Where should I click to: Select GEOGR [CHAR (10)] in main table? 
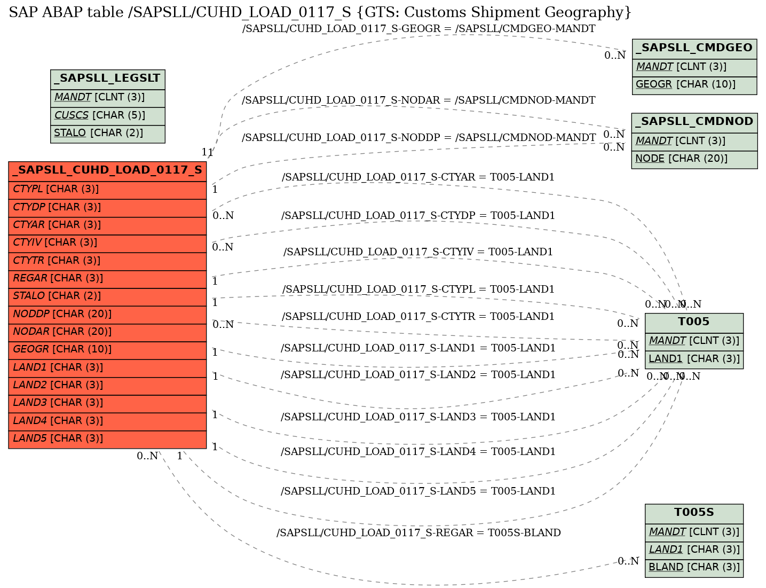pos(107,350)
